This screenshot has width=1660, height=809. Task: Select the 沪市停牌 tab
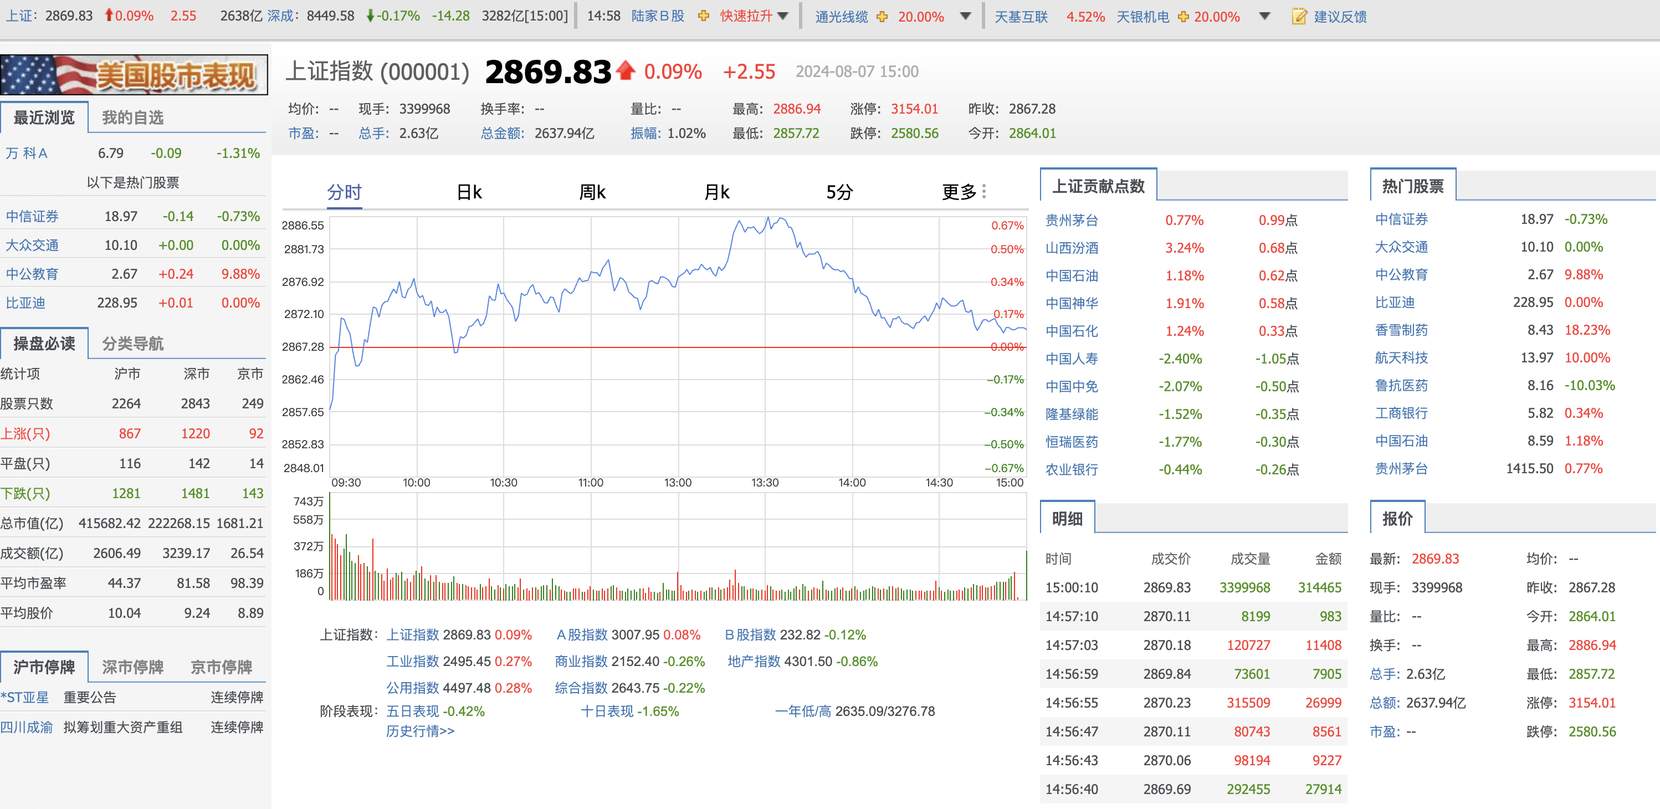(x=44, y=667)
